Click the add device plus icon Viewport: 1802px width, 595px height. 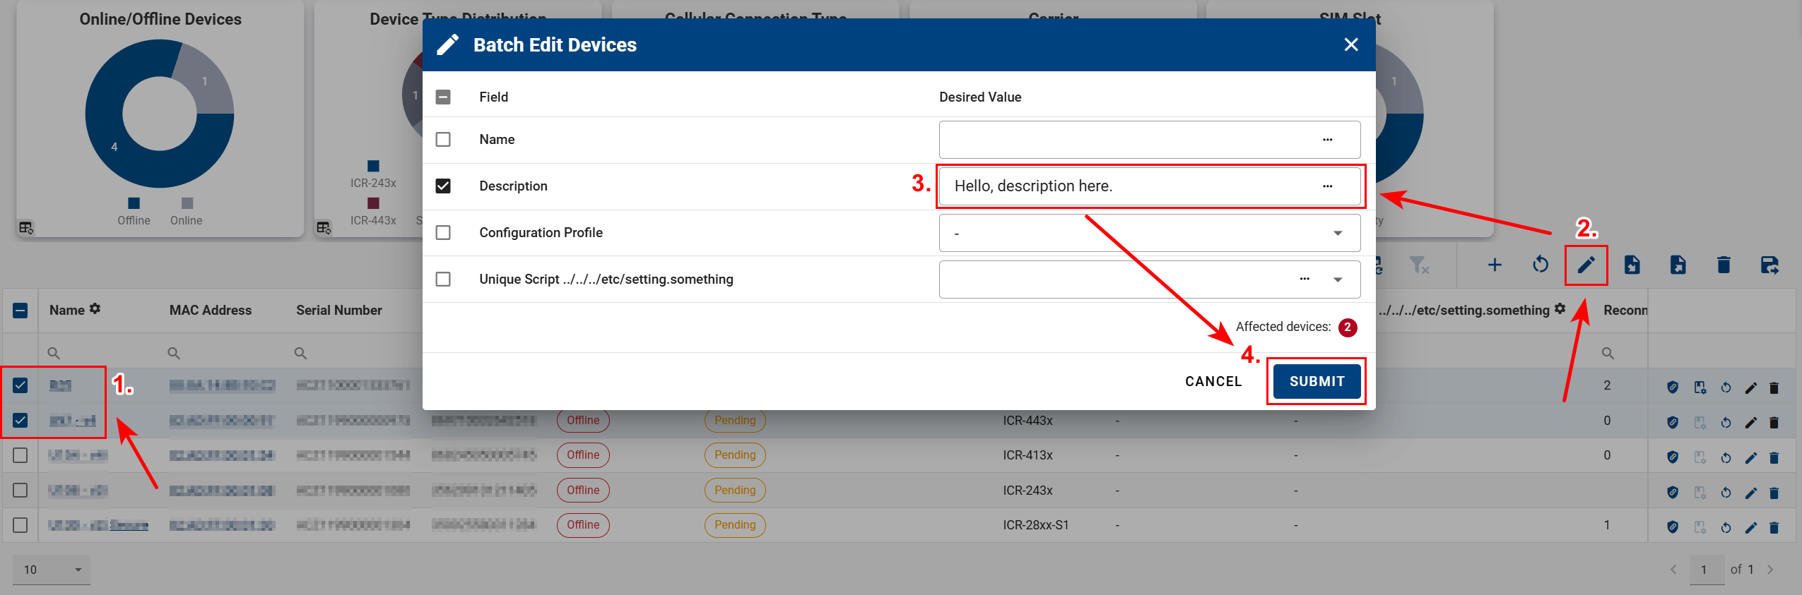click(1495, 265)
